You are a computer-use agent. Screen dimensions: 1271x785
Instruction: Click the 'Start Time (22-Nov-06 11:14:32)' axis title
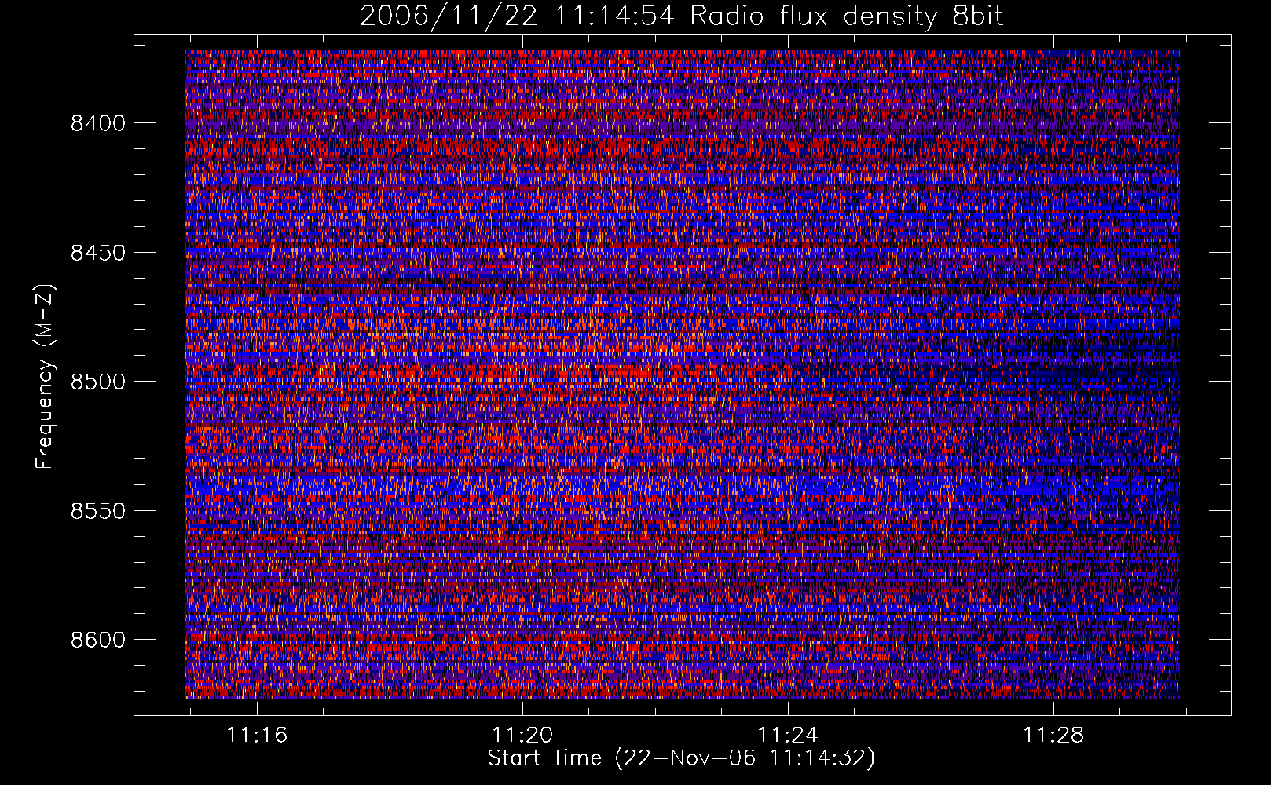(681, 758)
